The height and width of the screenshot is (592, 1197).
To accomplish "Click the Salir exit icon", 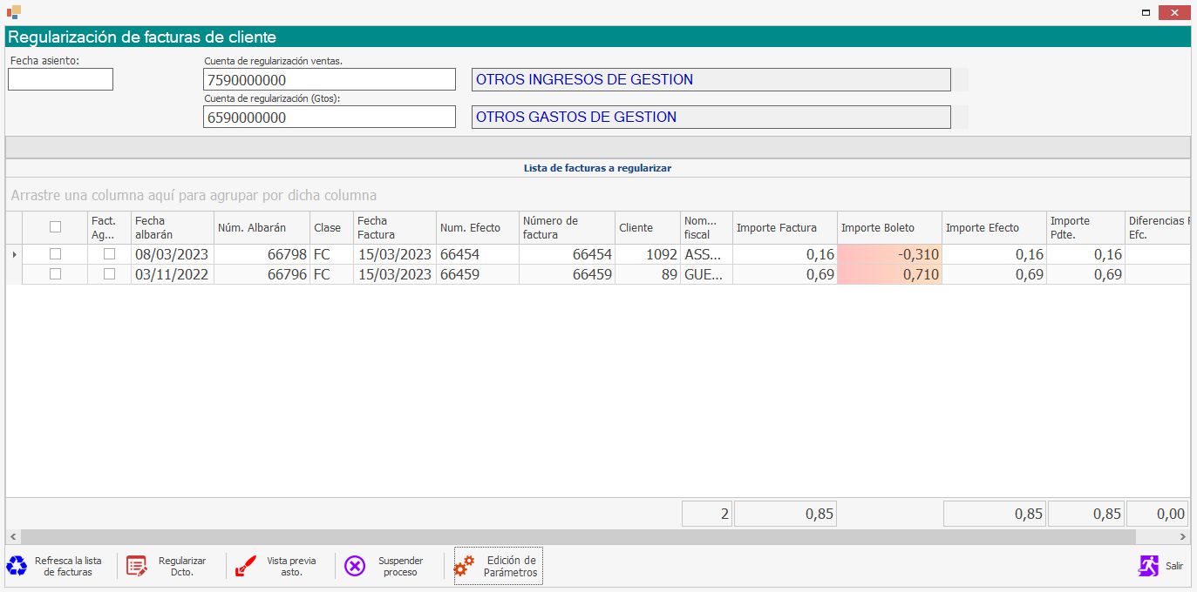I will [x=1148, y=566].
